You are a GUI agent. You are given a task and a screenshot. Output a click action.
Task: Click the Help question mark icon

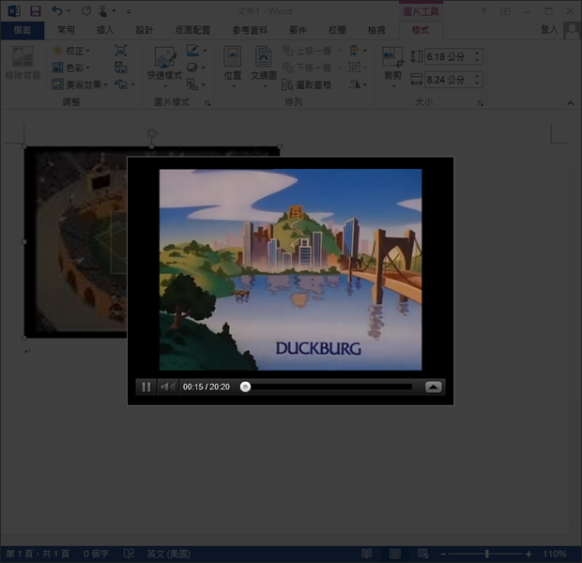coord(483,11)
